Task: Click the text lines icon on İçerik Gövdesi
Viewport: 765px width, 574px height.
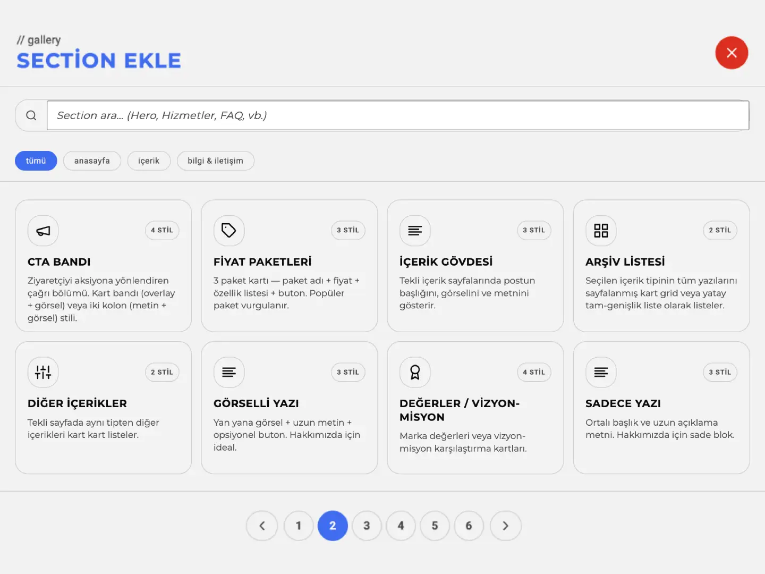Action: tap(415, 231)
